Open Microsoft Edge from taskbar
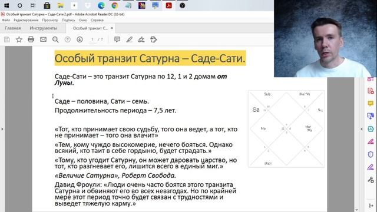The height and width of the screenshot is (212, 377). coord(101,5)
